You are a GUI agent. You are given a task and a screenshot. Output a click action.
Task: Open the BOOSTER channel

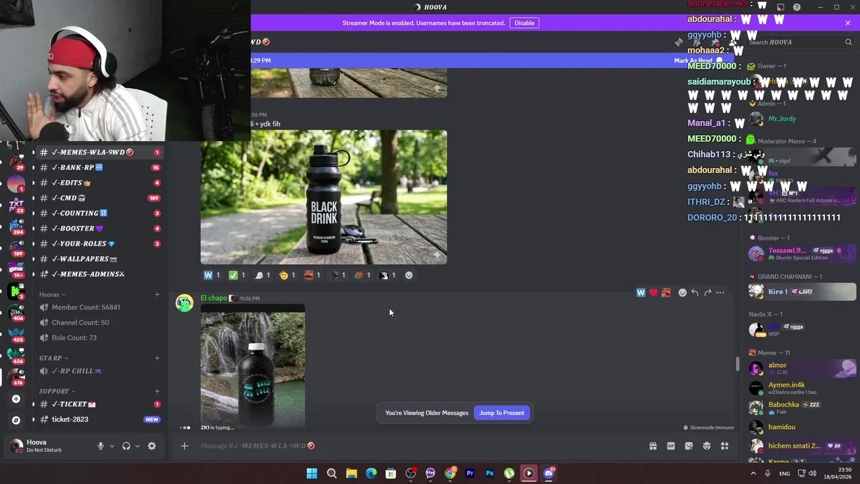click(98, 229)
